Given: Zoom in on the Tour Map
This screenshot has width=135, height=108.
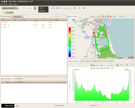Looking at the screenshot, I should (x=120, y=16).
